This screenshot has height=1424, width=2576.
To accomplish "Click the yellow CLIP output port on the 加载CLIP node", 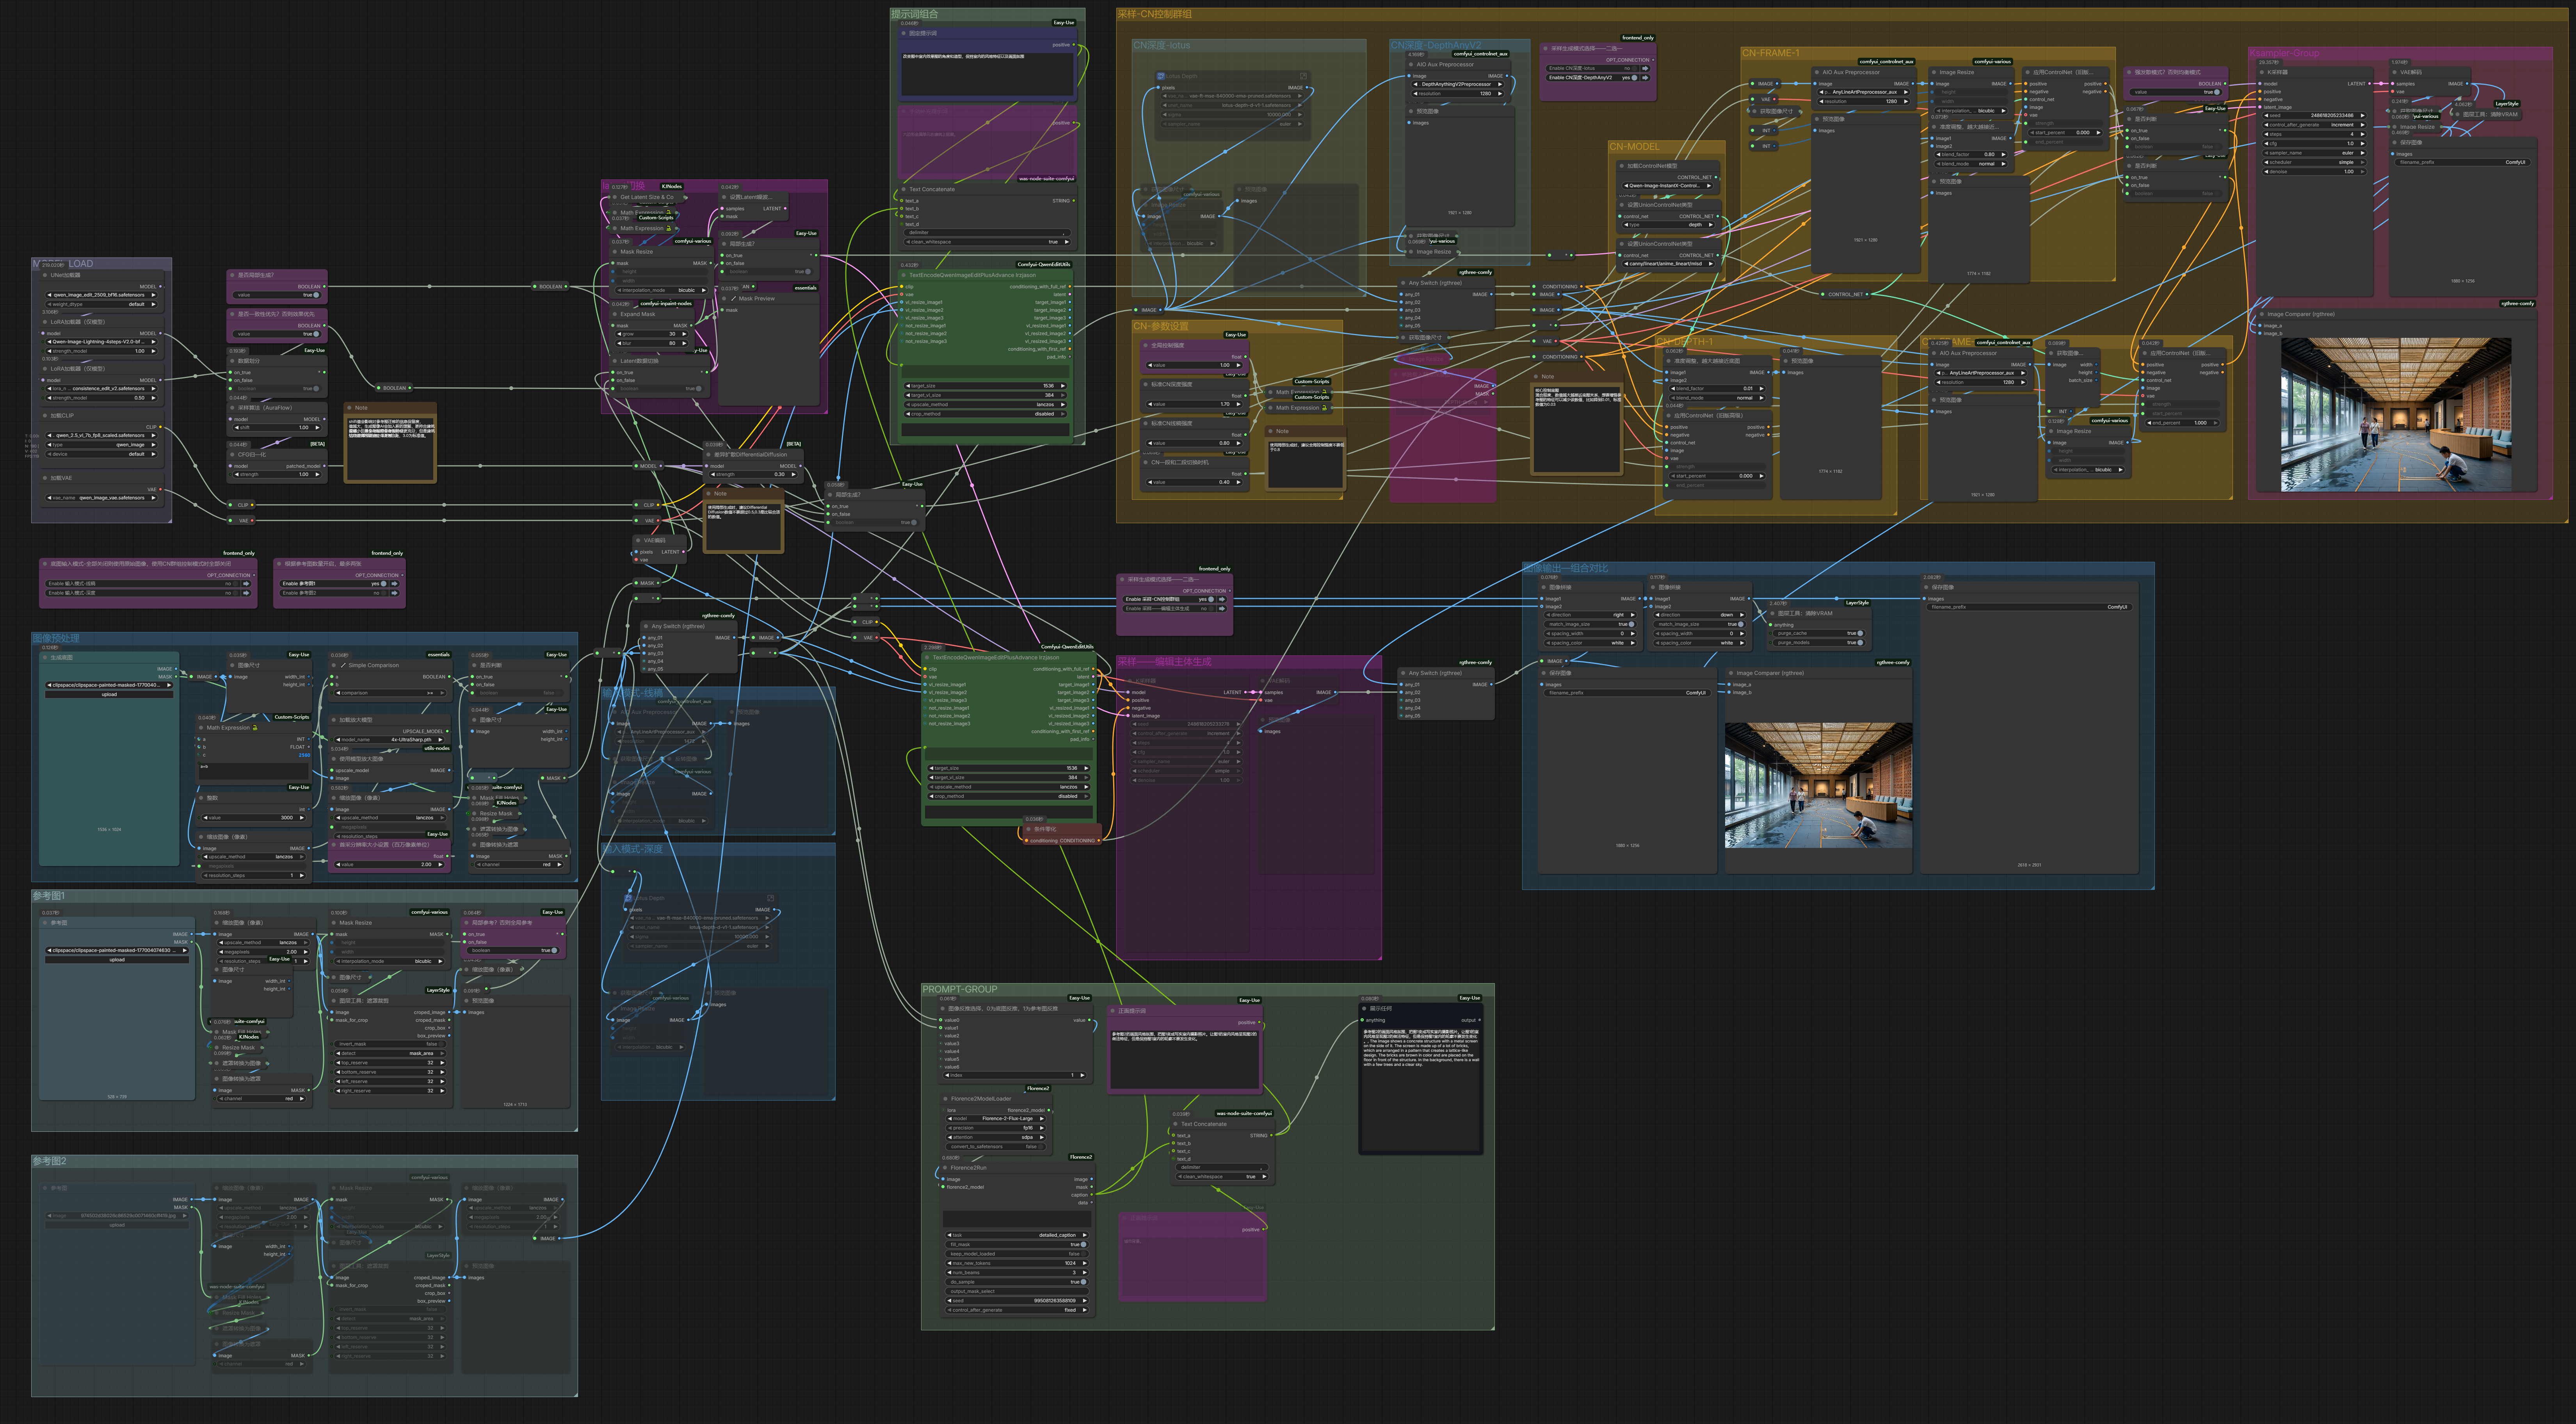I will click(160, 427).
